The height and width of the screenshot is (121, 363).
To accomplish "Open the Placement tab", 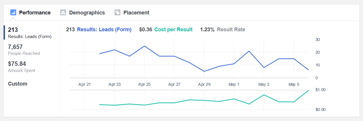I will 132,13.
